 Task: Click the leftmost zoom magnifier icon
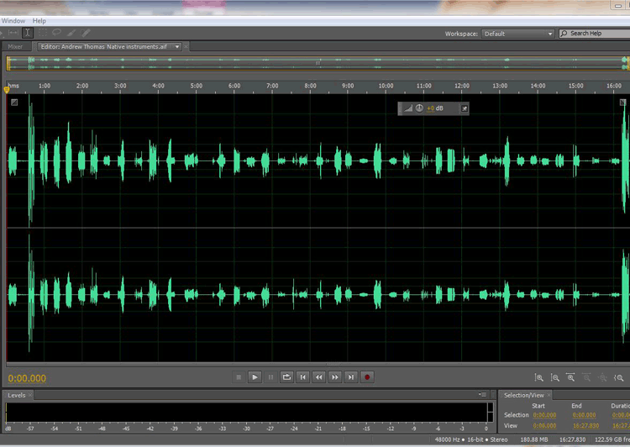click(539, 378)
